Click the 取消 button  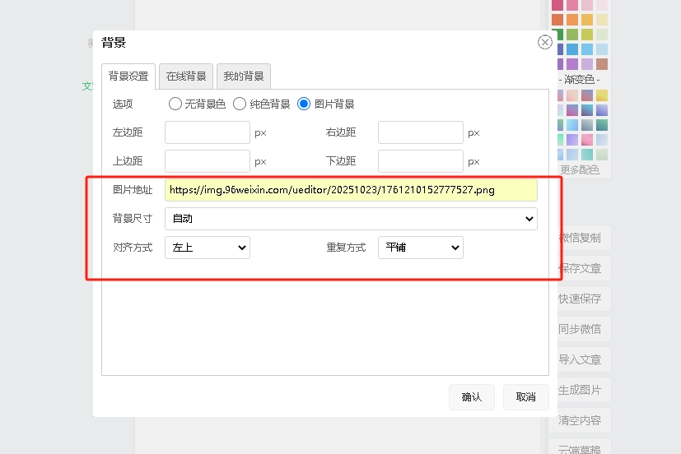click(x=525, y=397)
